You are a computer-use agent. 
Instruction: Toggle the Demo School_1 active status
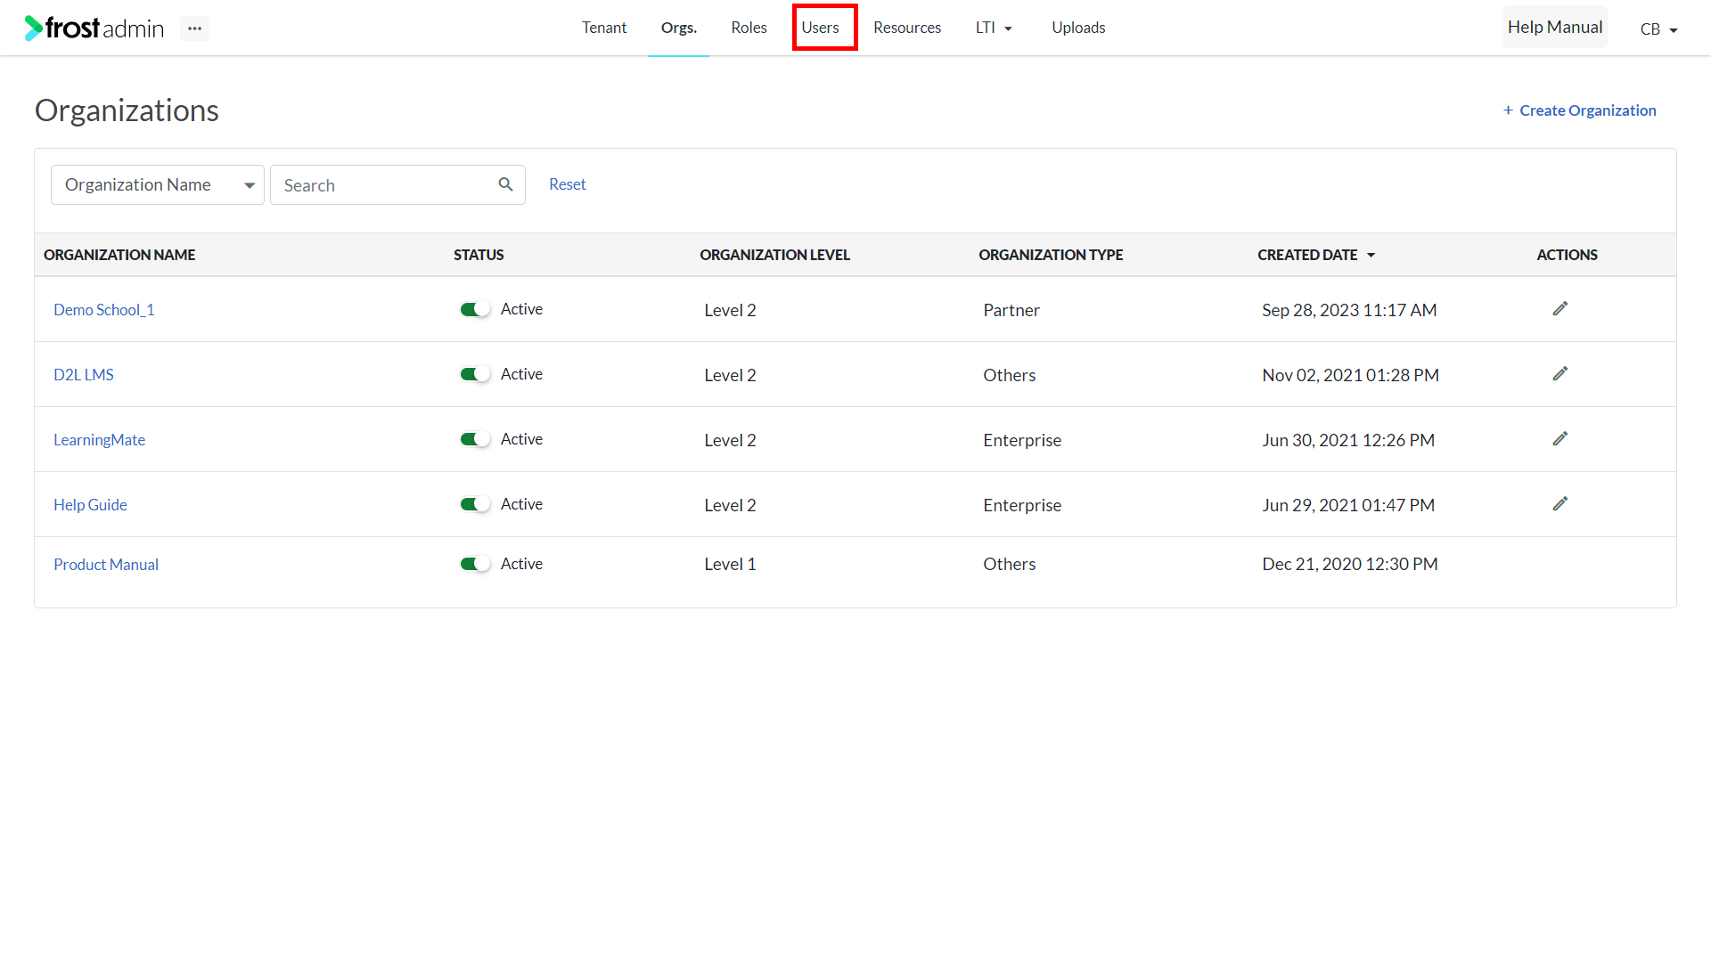(x=475, y=310)
